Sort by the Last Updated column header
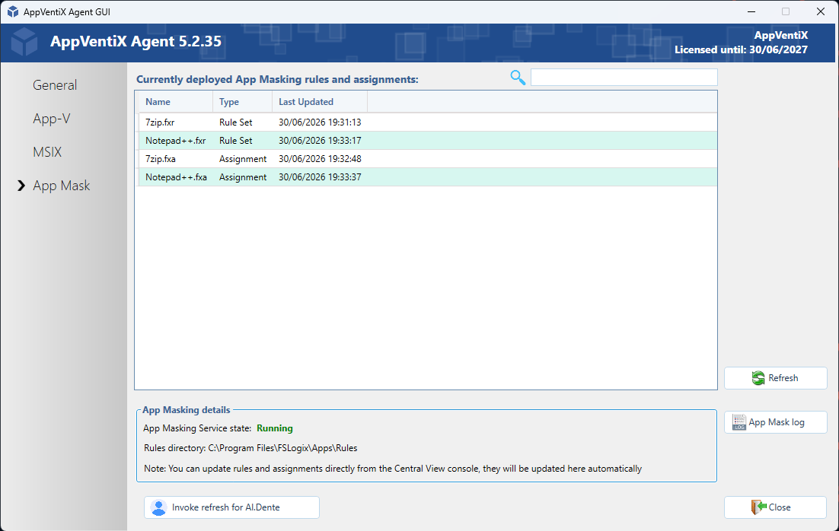The height and width of the screenshot is (531, 839). click(320, 102)
